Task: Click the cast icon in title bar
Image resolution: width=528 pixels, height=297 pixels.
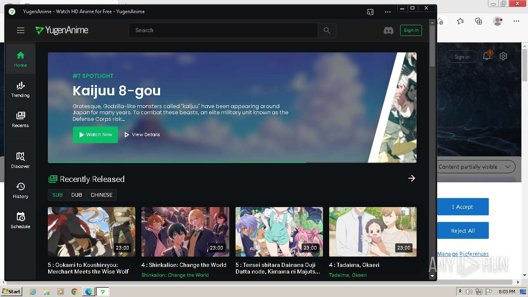Action: (370, 12)
